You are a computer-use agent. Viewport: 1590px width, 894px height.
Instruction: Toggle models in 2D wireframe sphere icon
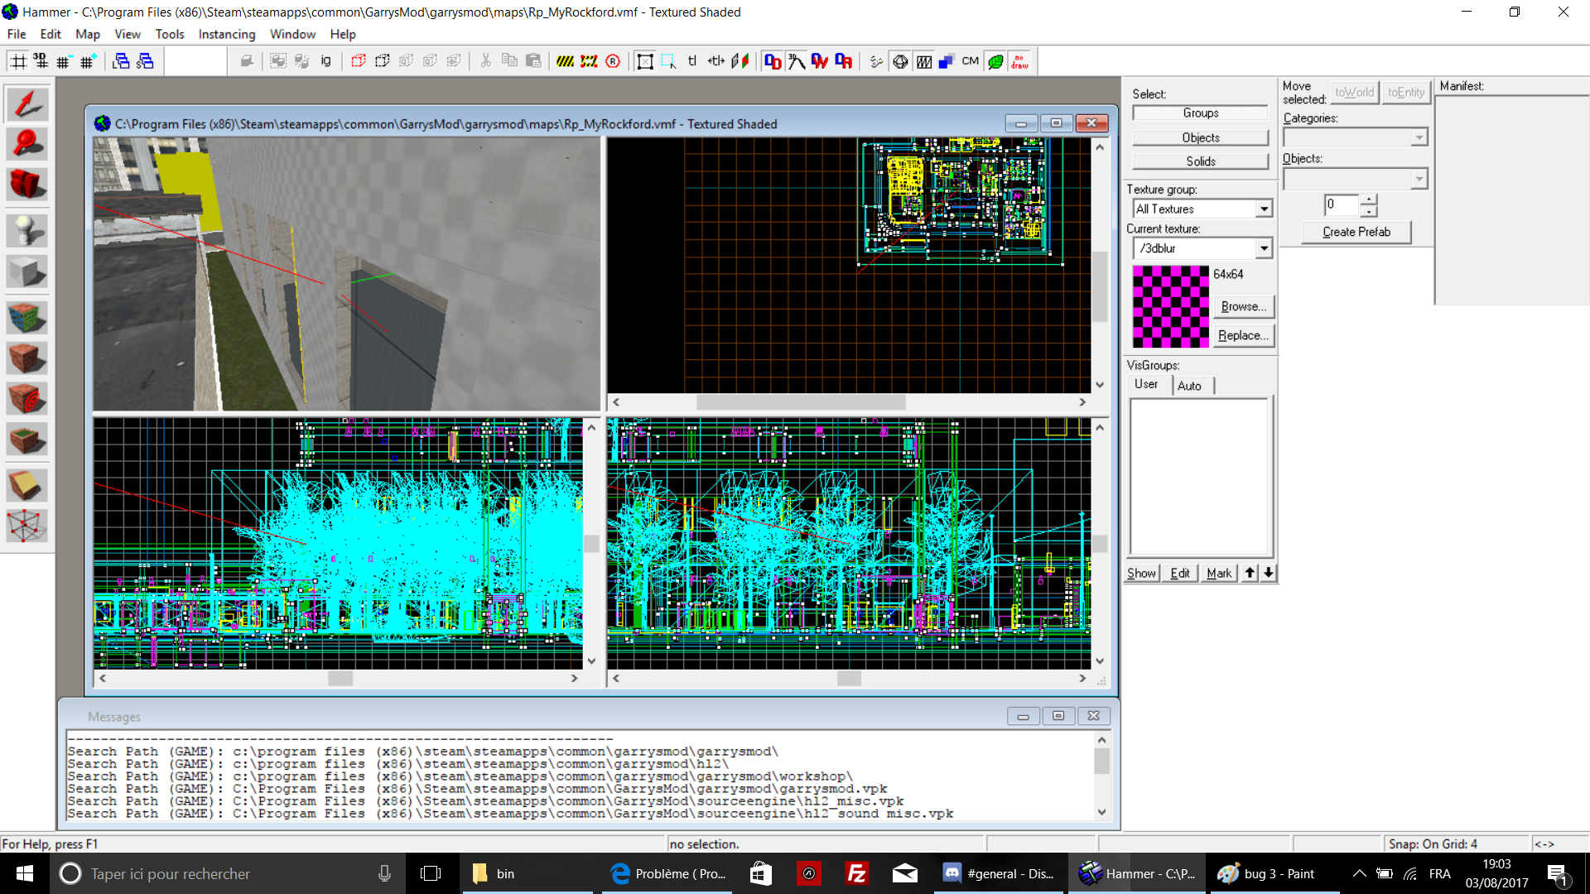(900, 61)
